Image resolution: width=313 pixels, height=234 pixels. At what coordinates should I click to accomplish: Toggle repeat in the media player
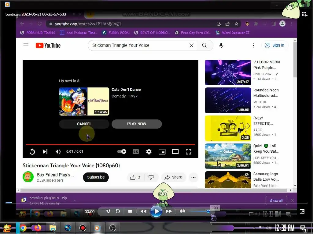[x=118, y=211]
